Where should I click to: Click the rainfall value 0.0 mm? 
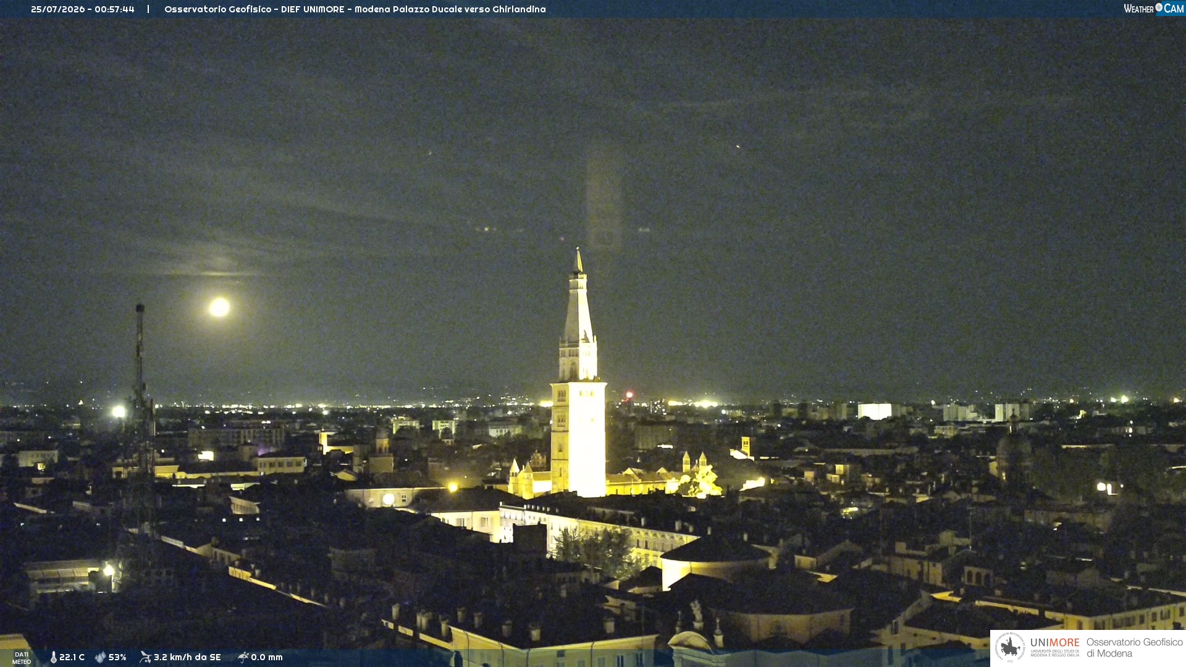[267, 657]
